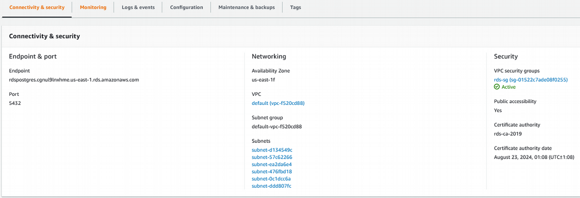Click the Subnets label
The image size is (580, 198).
click(261, 141)
